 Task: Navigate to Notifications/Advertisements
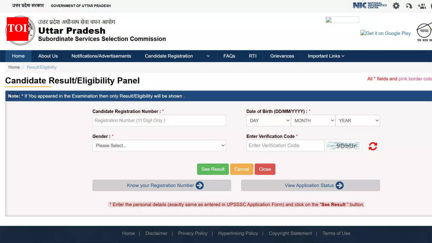(x=101, y=56)
